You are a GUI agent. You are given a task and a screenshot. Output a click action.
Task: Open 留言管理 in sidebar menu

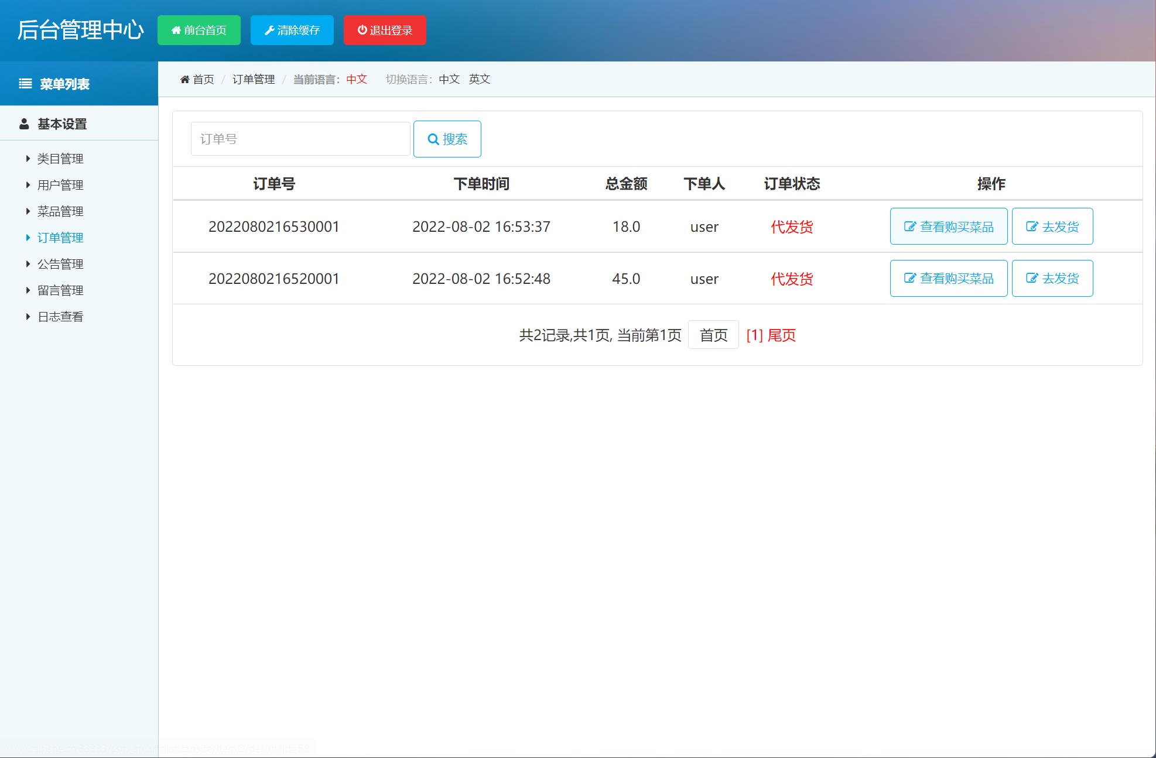click(x=60, y=290)
